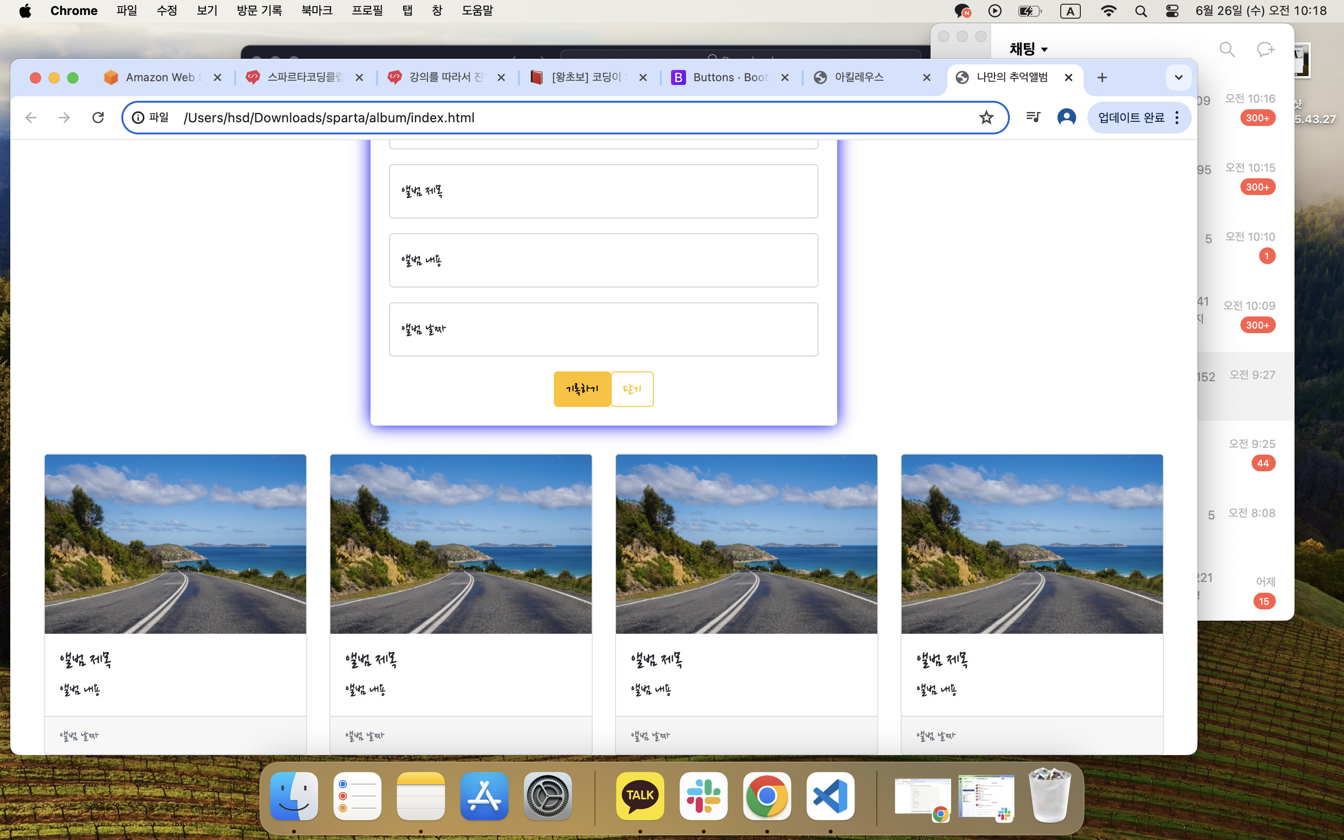1344x840 pixels.
Task: Switch to the [왕초보] 코딩이 tab
Action: pos(588,78)
